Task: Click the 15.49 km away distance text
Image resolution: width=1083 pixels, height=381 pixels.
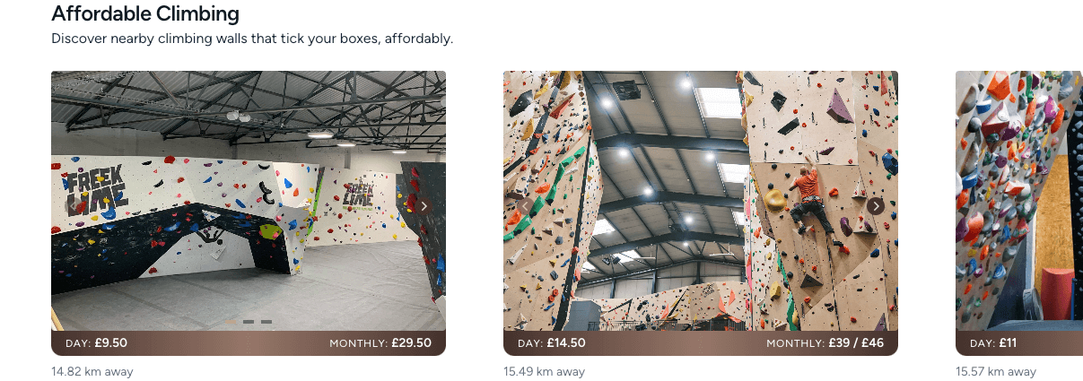Action: coord(544,371)
